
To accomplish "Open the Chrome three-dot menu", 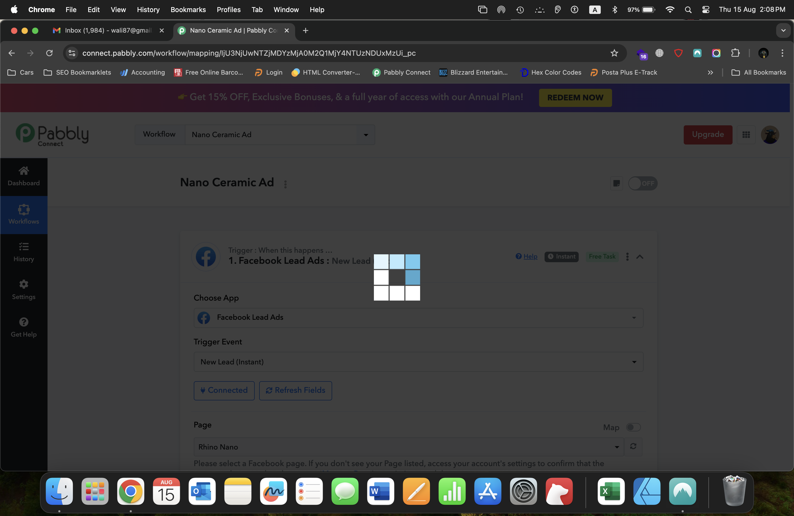I will coord(782,53).
